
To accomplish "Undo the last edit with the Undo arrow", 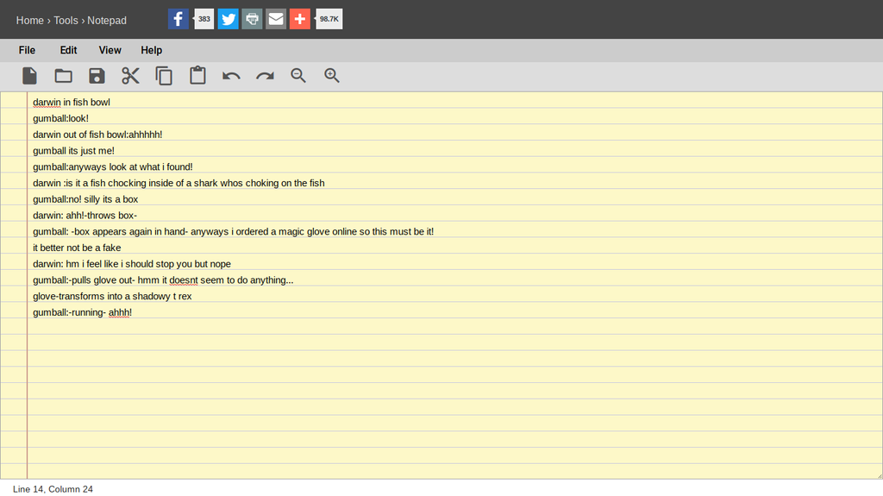I will (x=231, y=76).
